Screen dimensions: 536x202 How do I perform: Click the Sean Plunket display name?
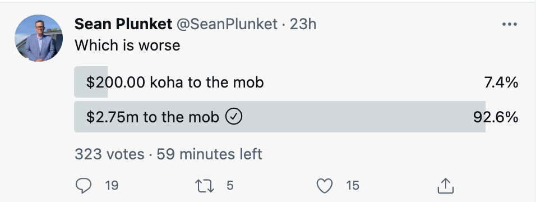point(123,24)
